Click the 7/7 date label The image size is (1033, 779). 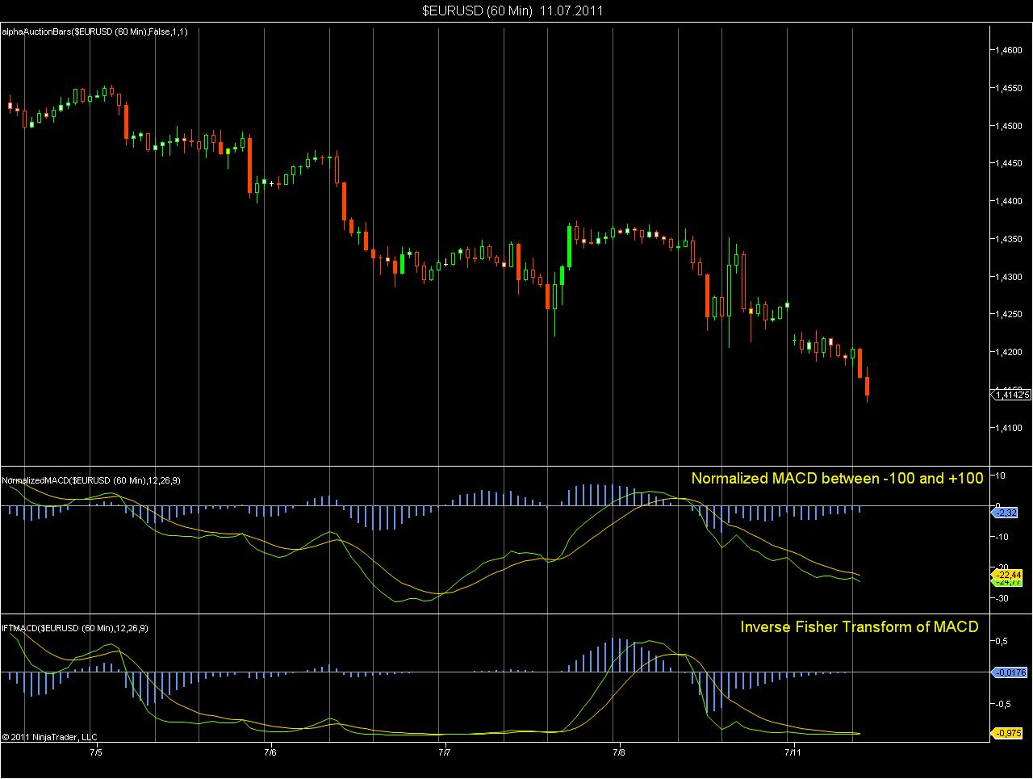[x=444, y=752]
